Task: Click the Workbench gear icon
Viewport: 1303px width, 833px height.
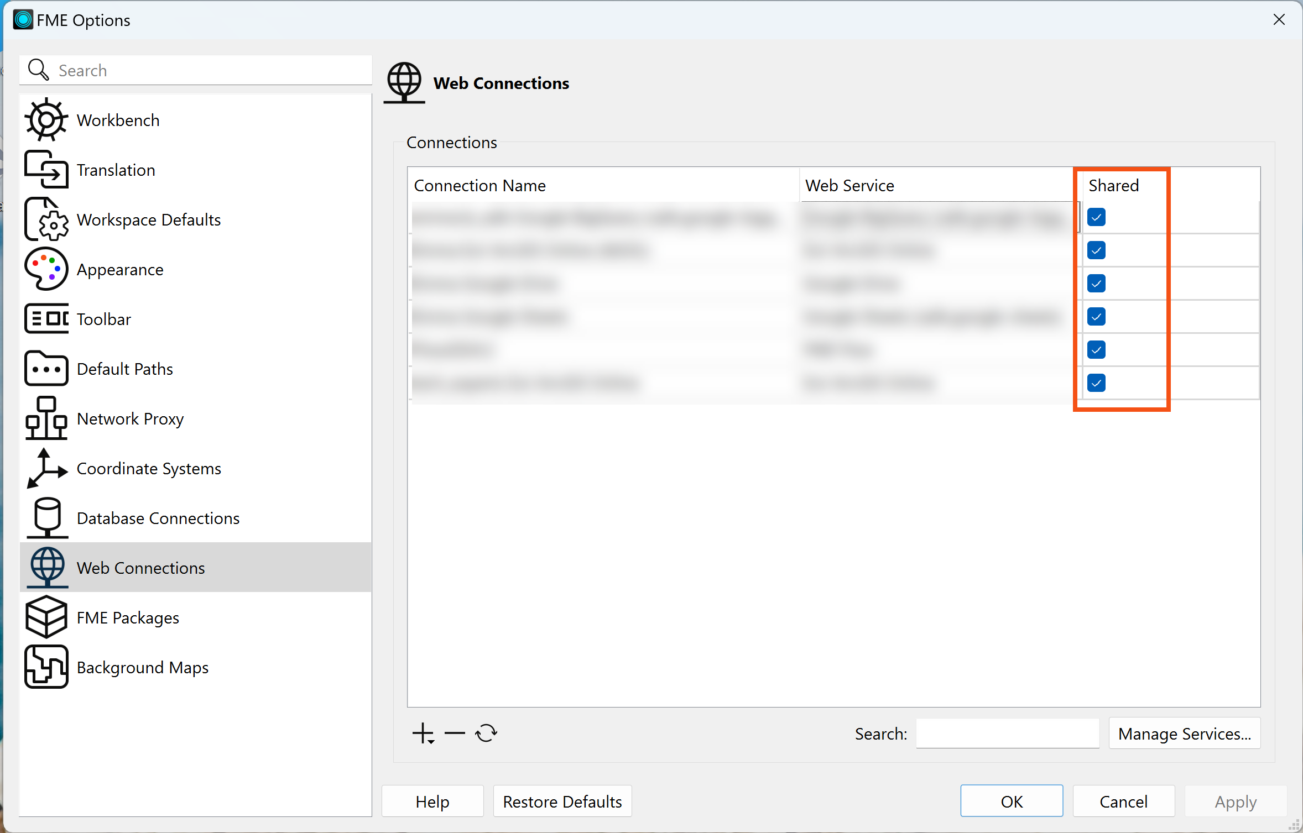Action: pyautogui.click(x=46, y=120)
